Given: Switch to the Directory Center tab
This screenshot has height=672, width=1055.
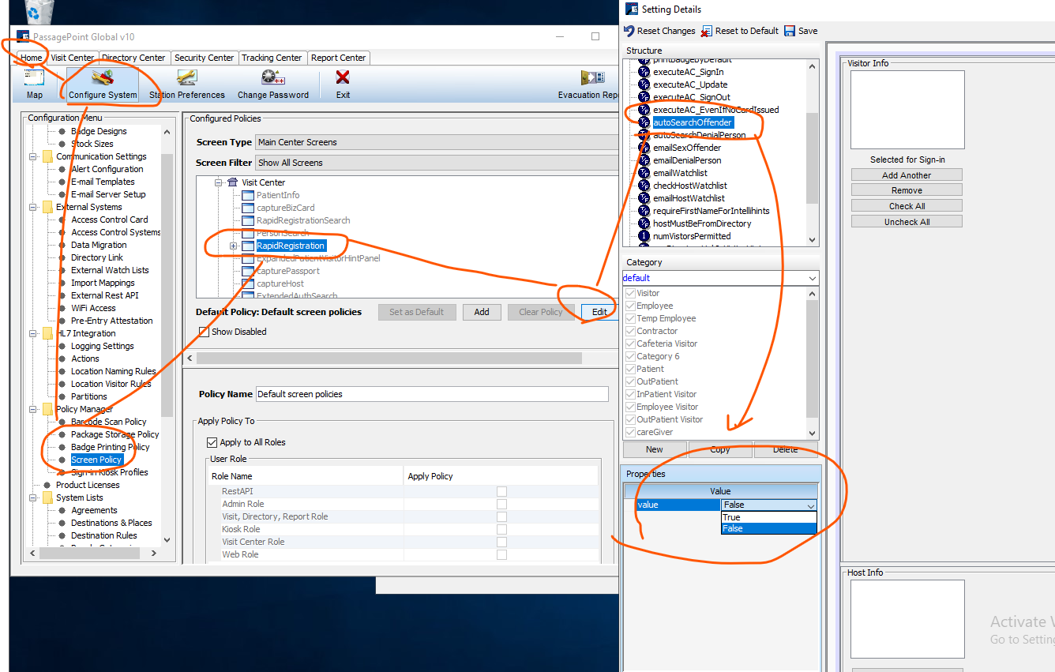Looking at the screenshot, I should click(133, 58).
